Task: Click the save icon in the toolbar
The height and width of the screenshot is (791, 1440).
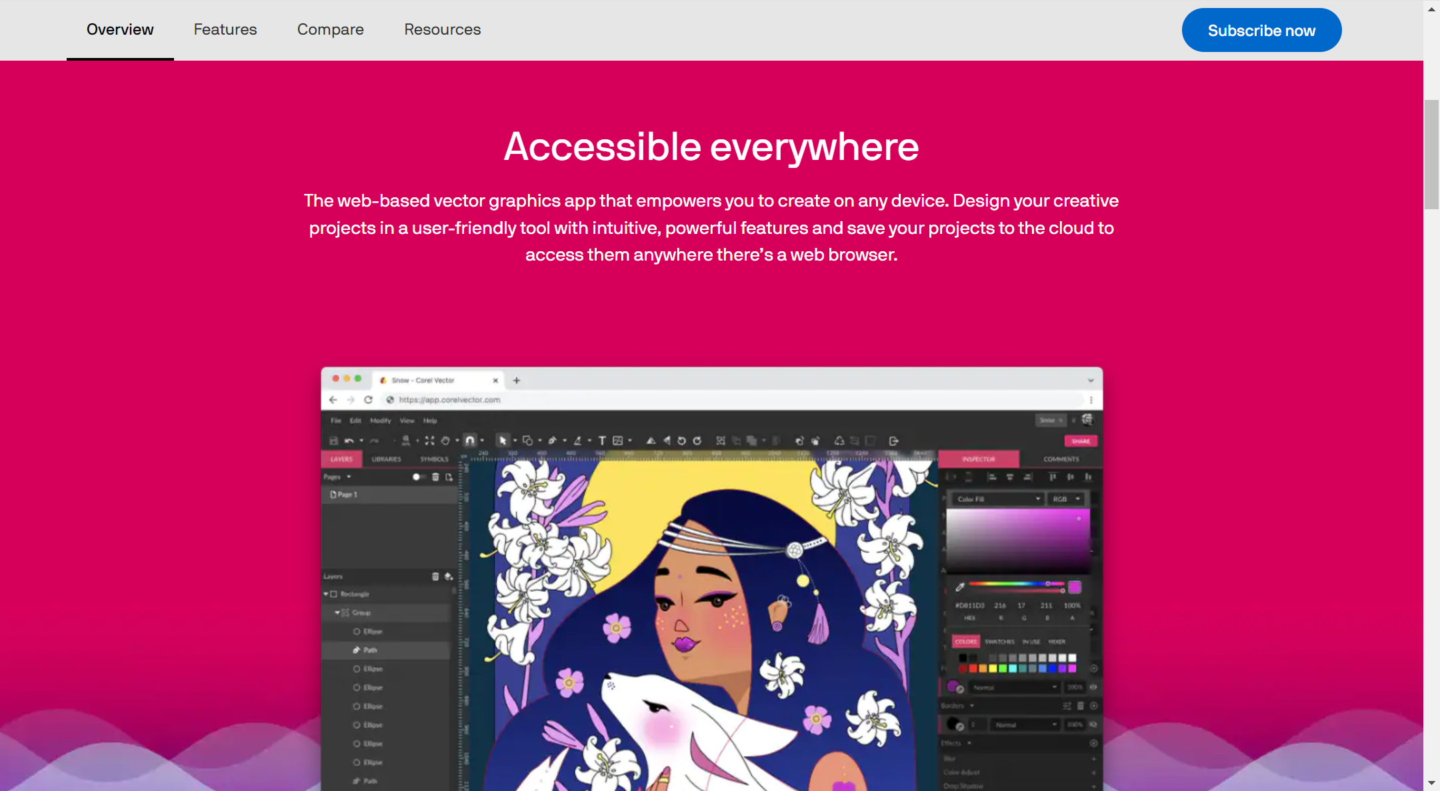Action: 333,440
